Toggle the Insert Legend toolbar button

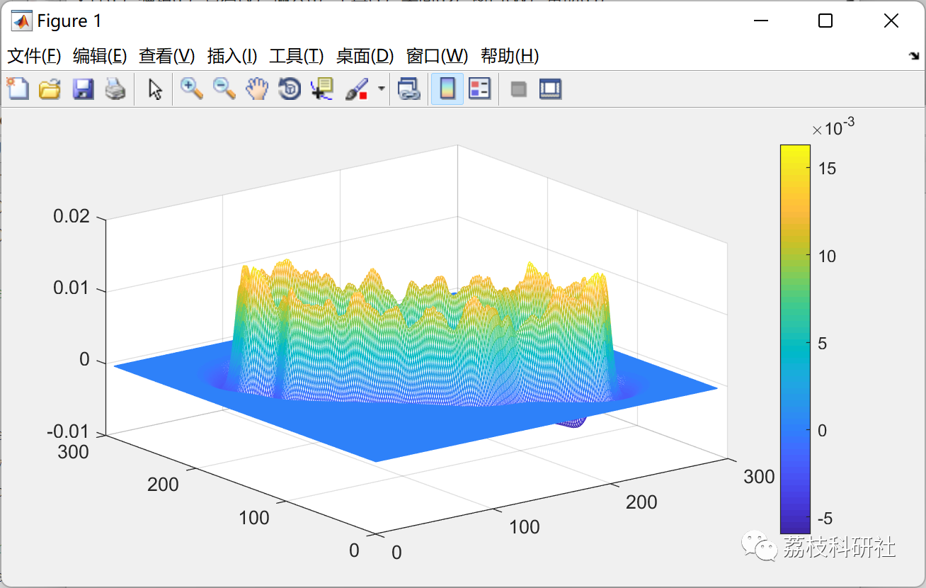coord(479,89)
